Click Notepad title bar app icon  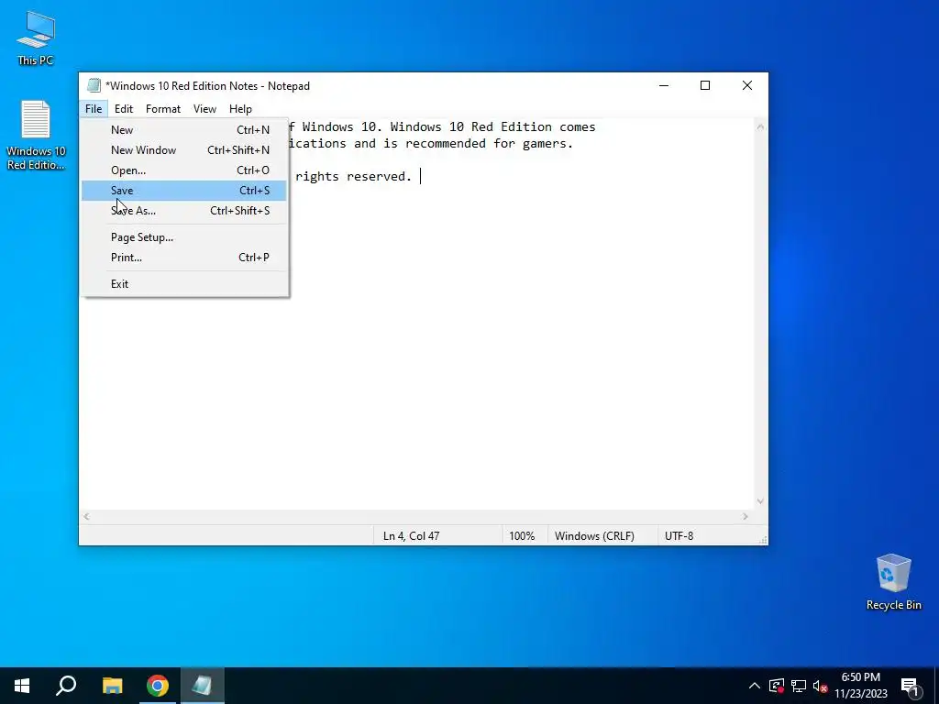coord(93,85)
